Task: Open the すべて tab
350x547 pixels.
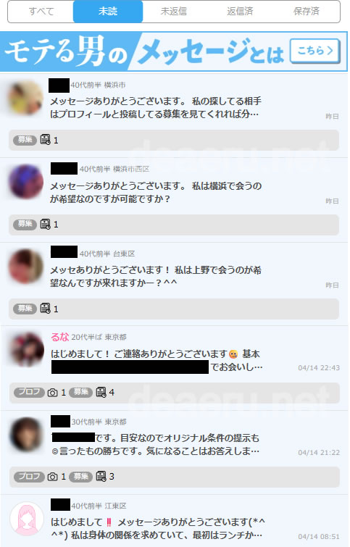Action: click(x=41, y=12)
